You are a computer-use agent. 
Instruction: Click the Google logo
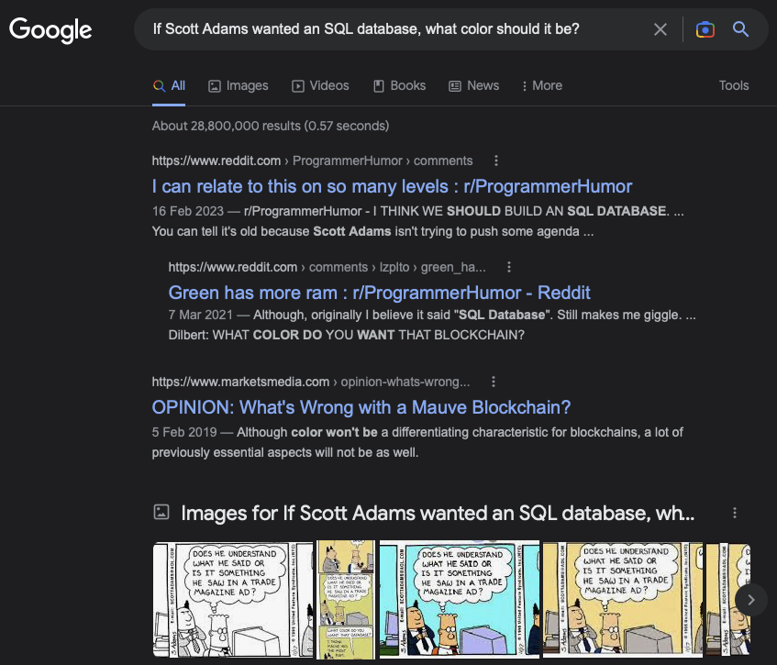50,29
